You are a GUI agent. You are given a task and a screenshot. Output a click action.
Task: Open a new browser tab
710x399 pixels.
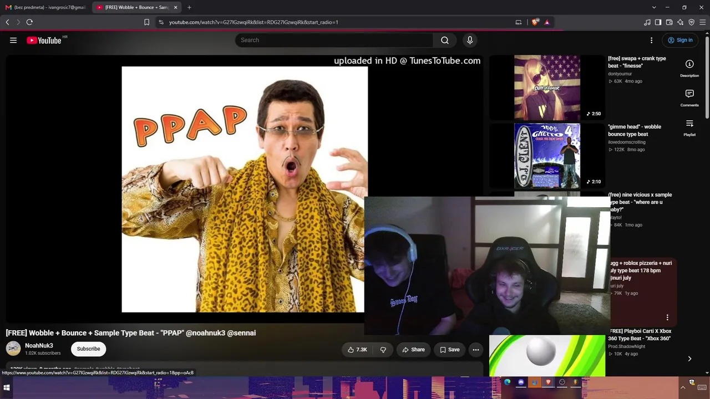tap(189, 7)
